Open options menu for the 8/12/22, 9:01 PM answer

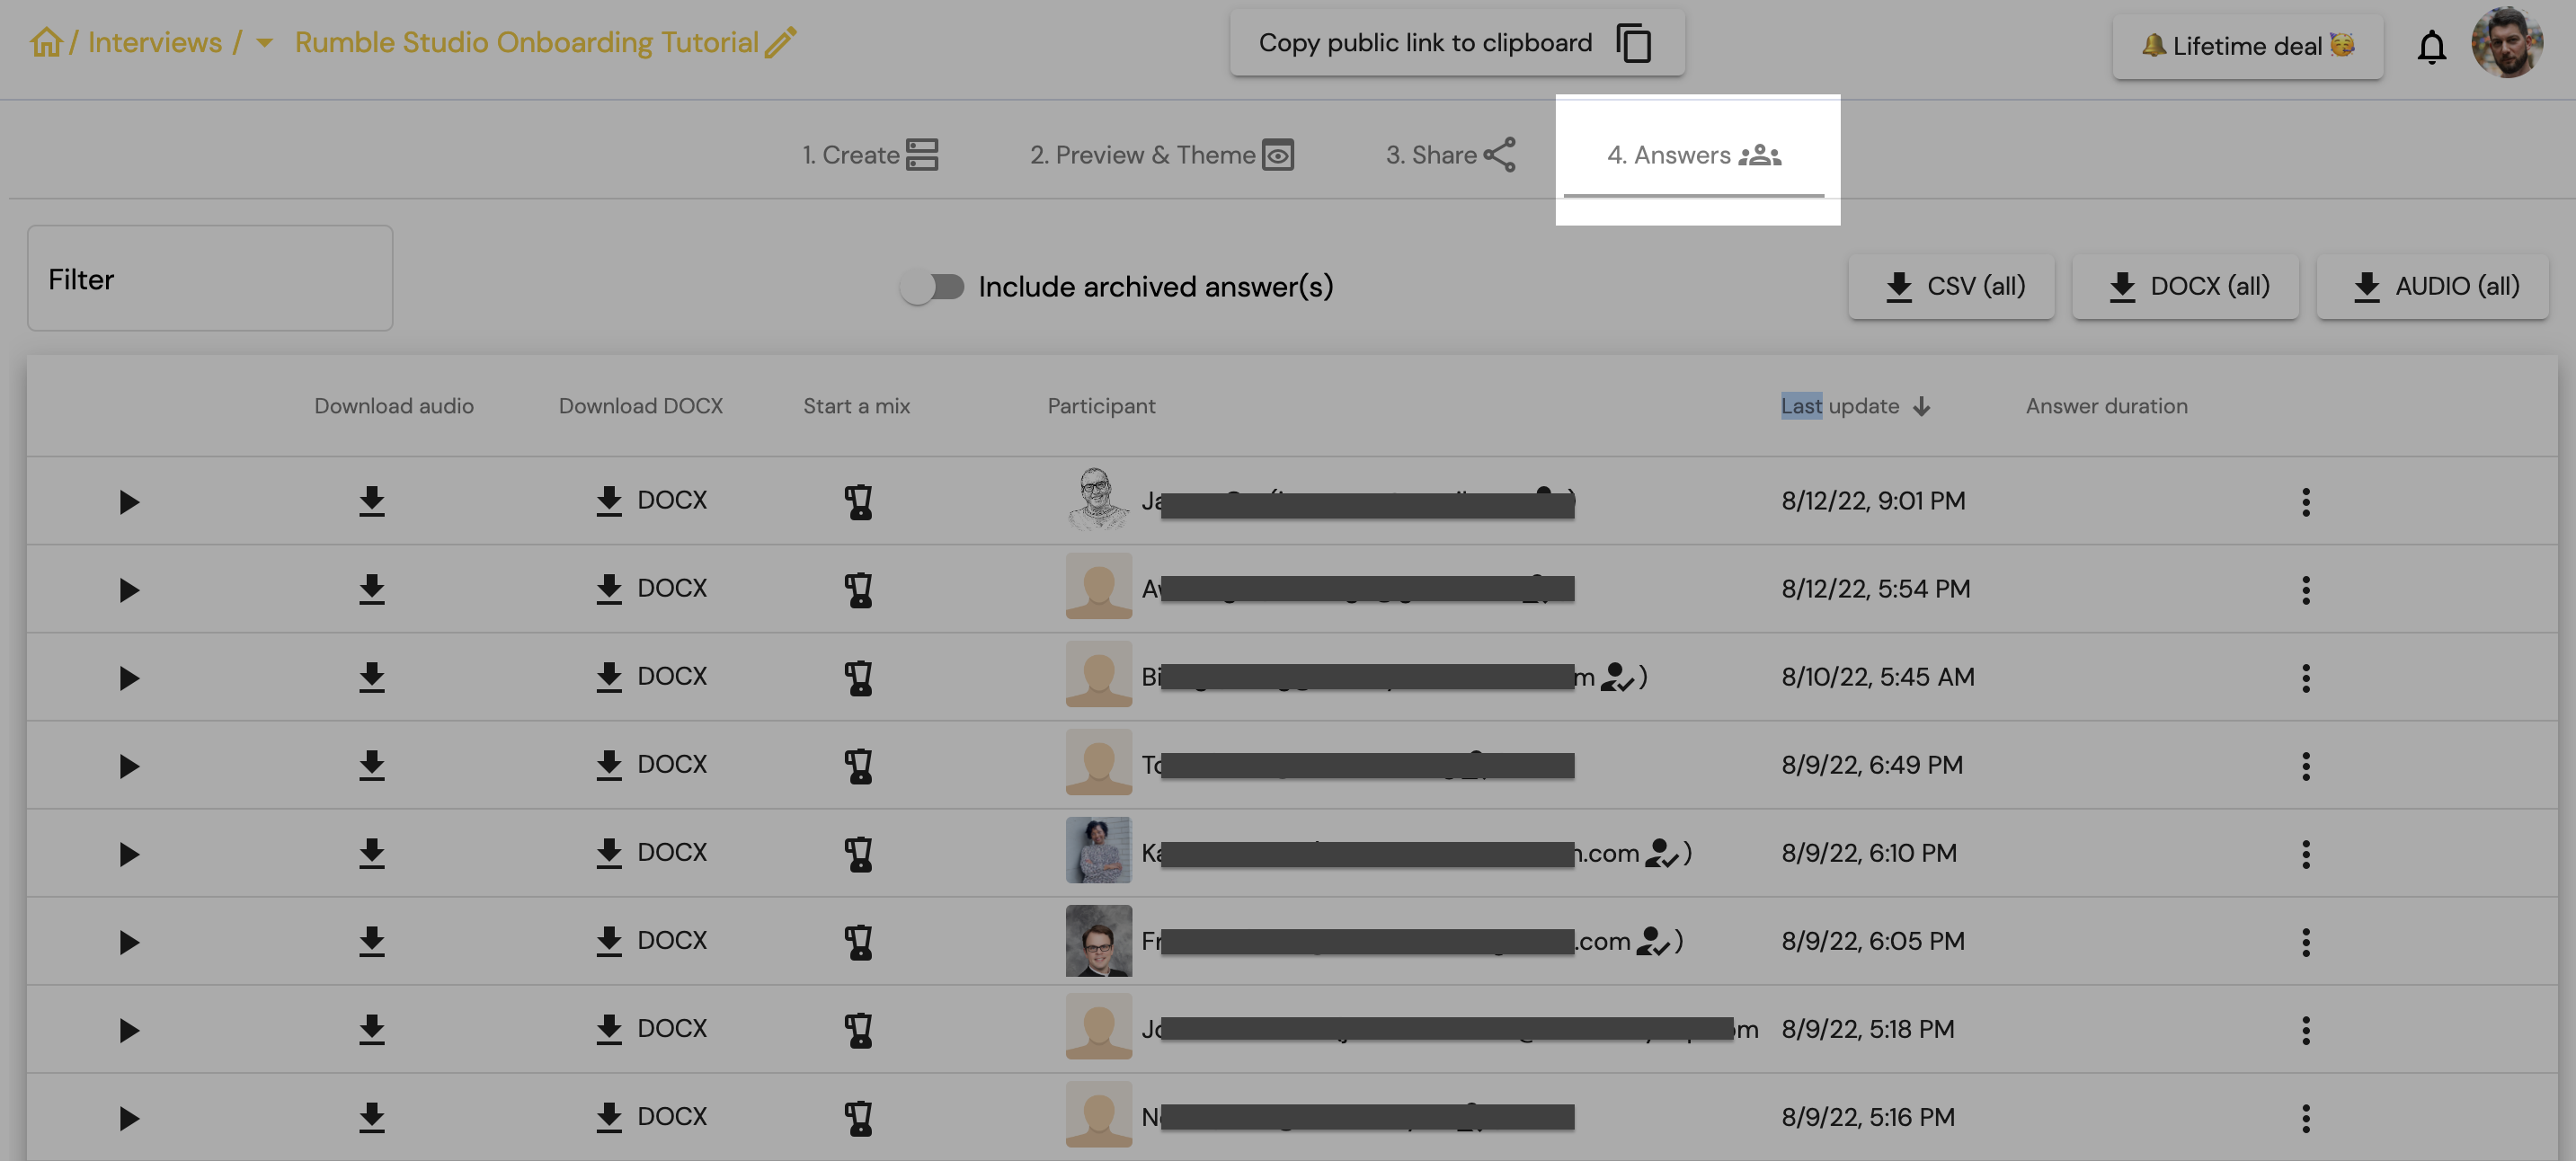pyautogui.click(x=2305, y=501)
